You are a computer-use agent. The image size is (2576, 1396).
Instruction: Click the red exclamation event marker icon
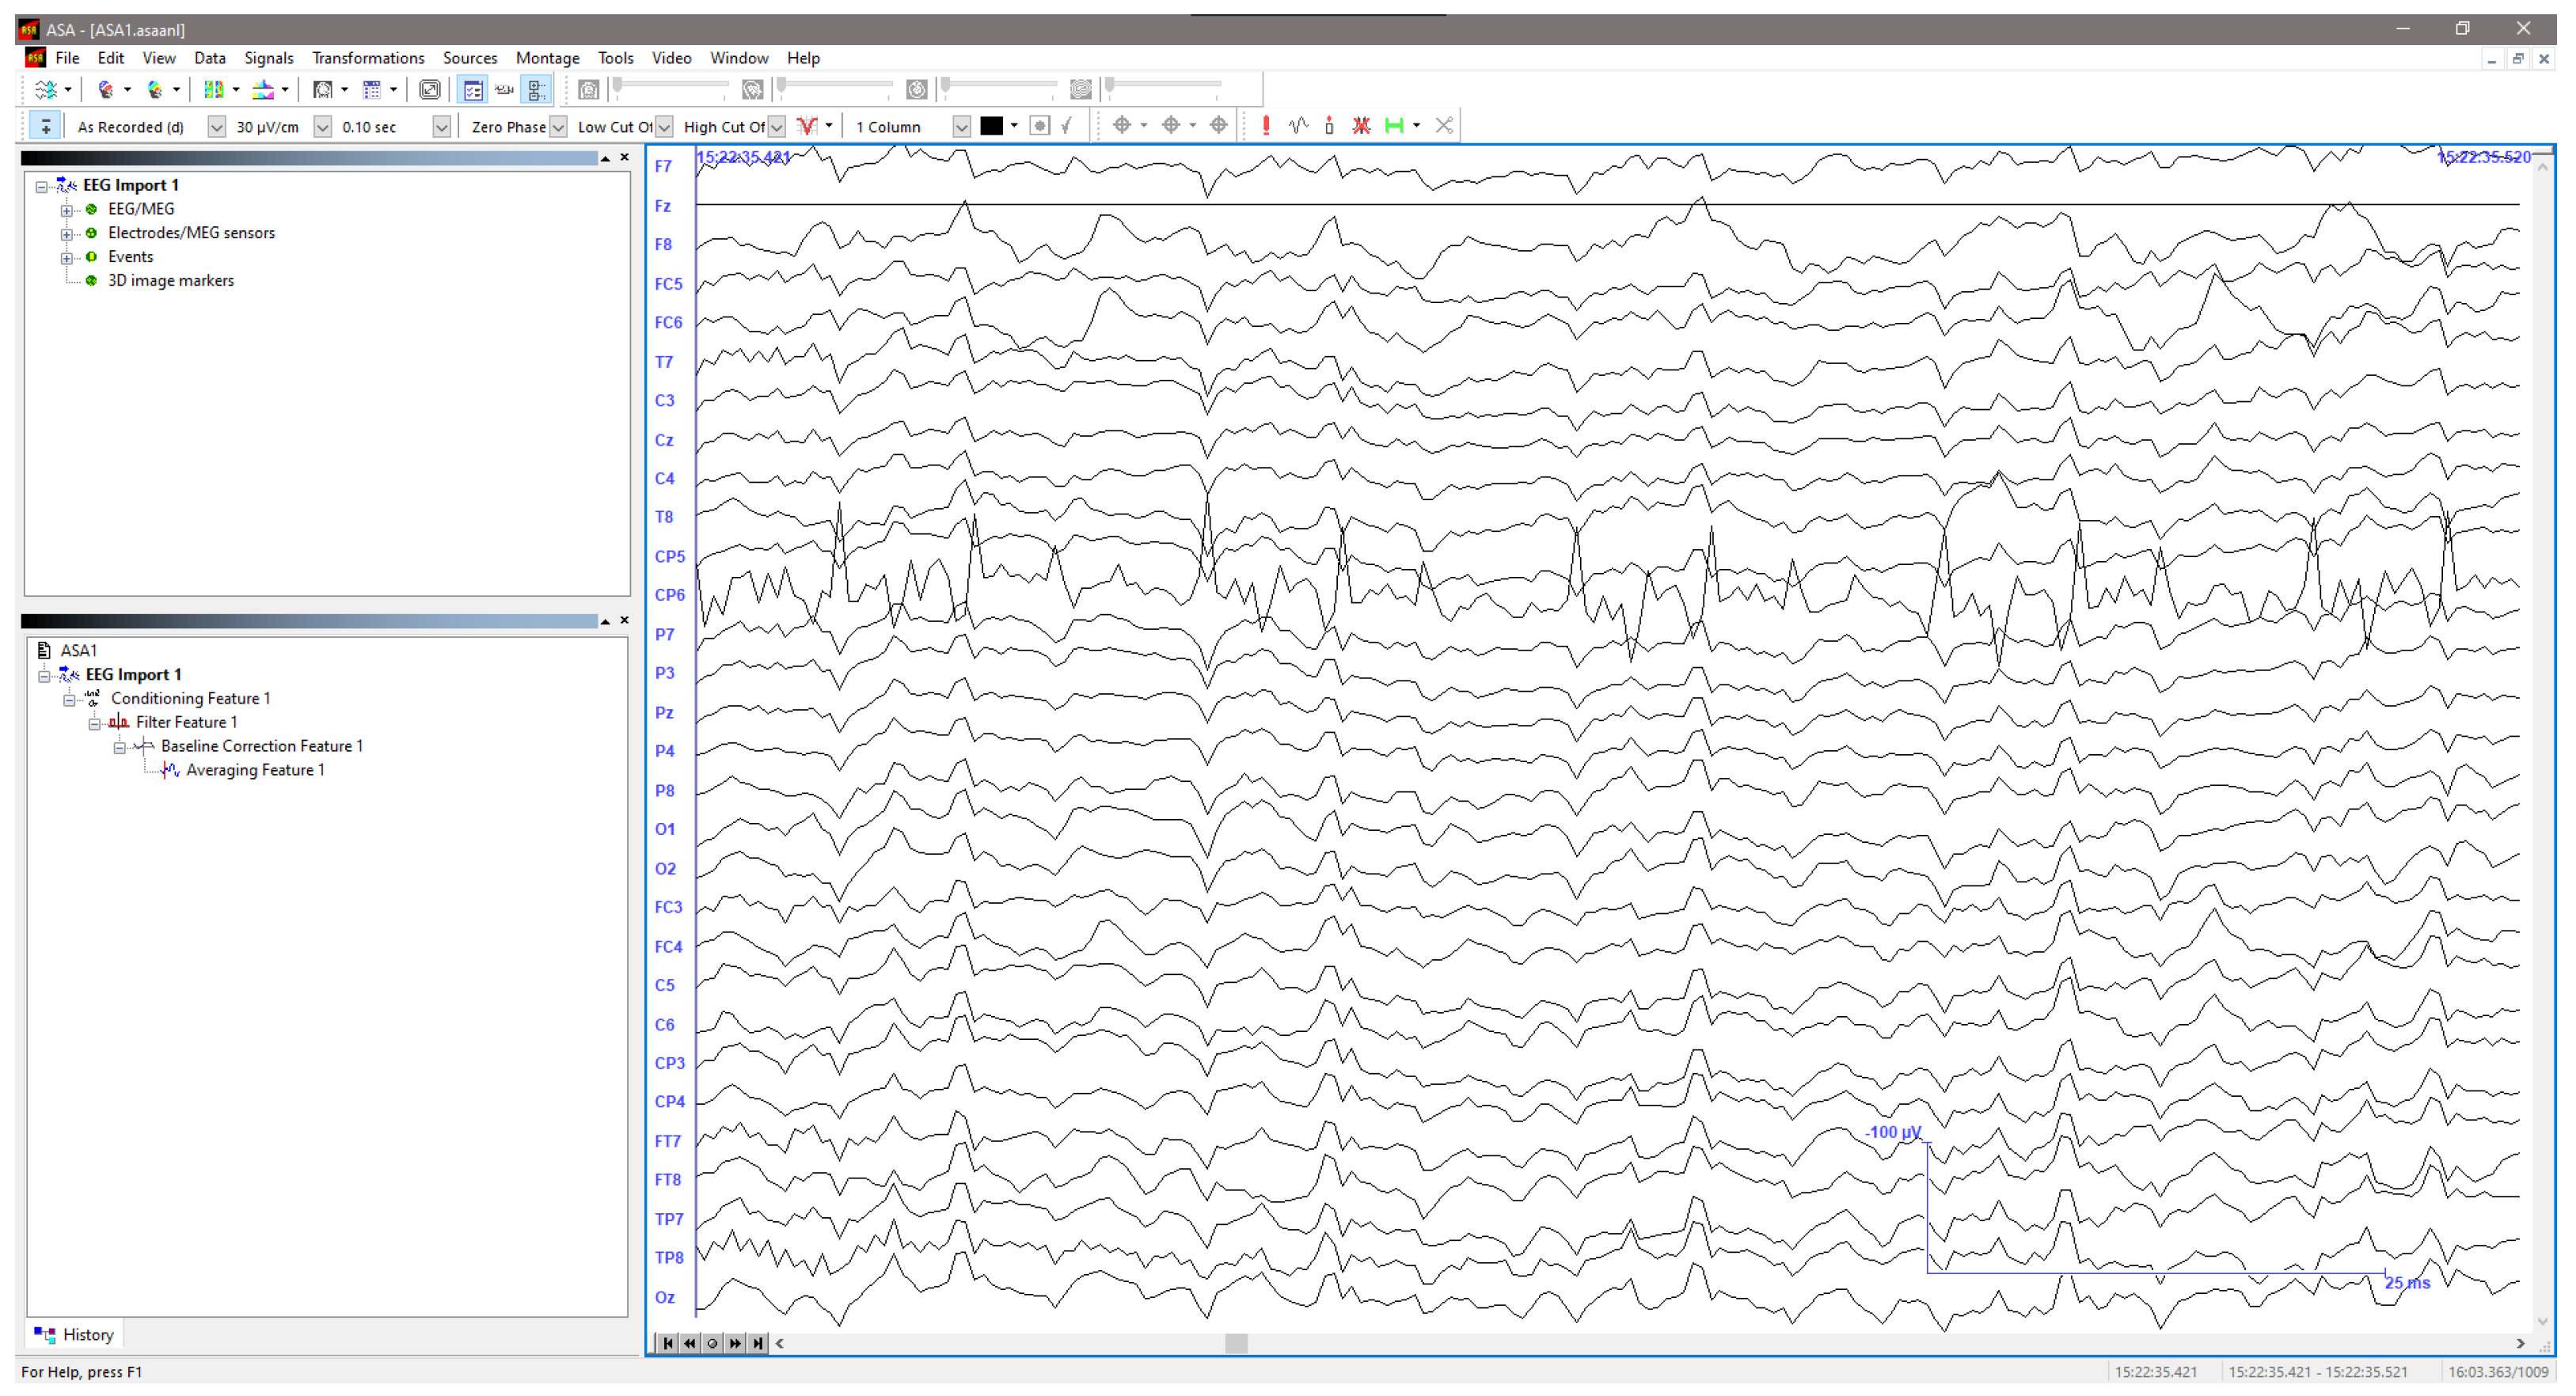[1266, 126]
